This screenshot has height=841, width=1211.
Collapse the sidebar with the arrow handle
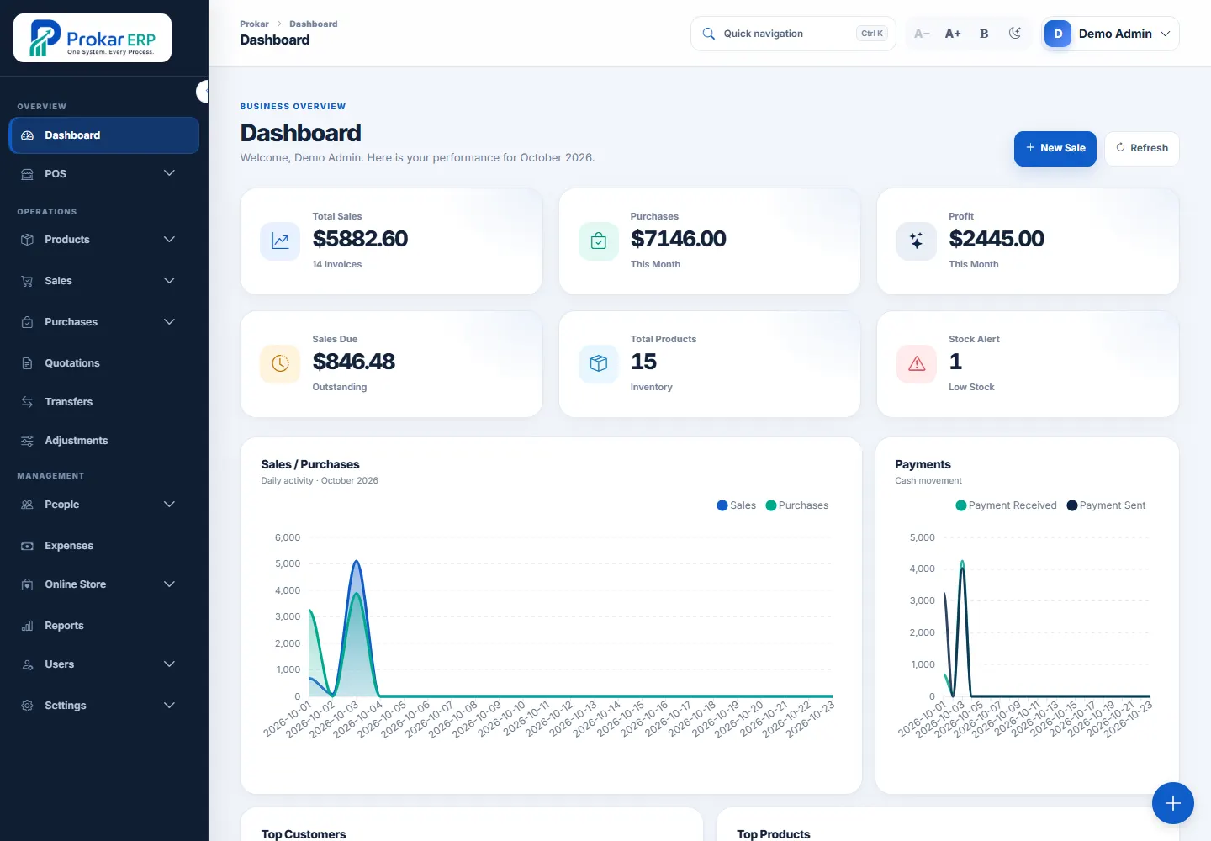point(203,91)
